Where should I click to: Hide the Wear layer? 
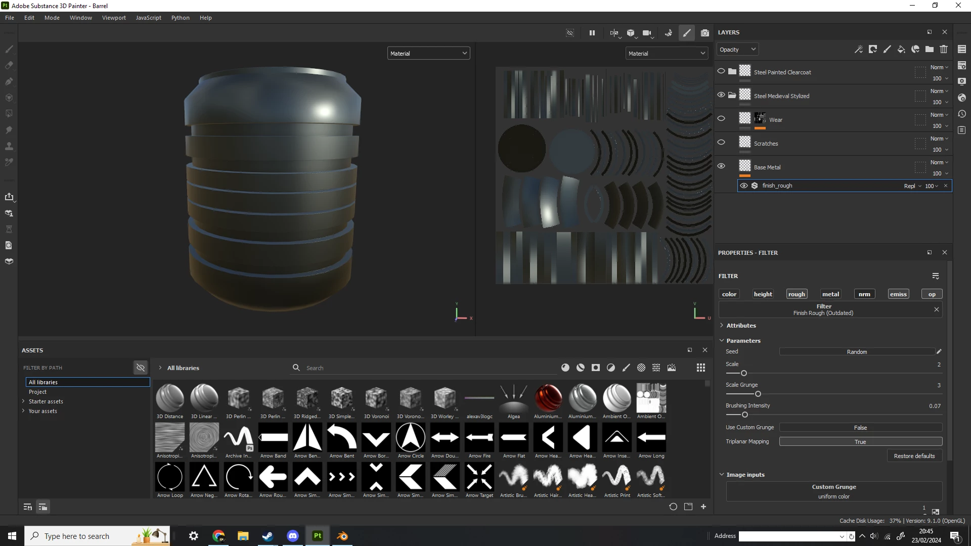[721, 119]
